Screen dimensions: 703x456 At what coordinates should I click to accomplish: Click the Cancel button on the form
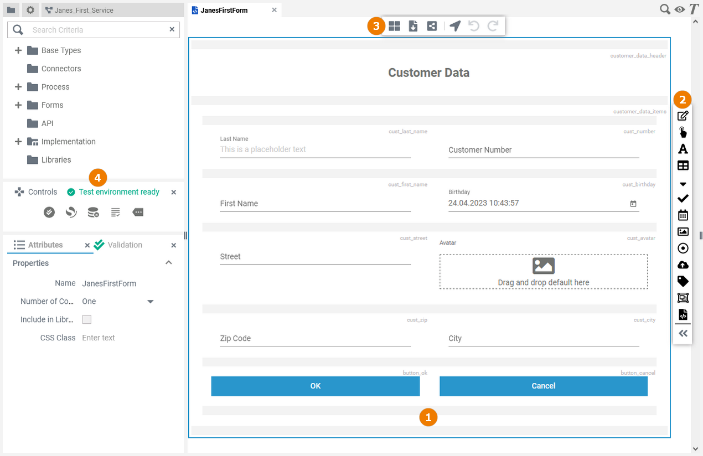(543, 386)
